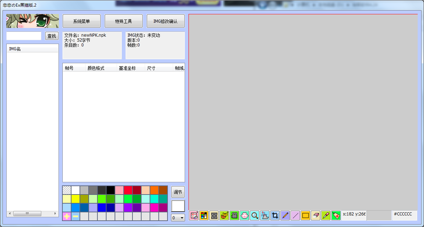
Task: Click the anime girl avatar image
Action: [x=33, y=21]
